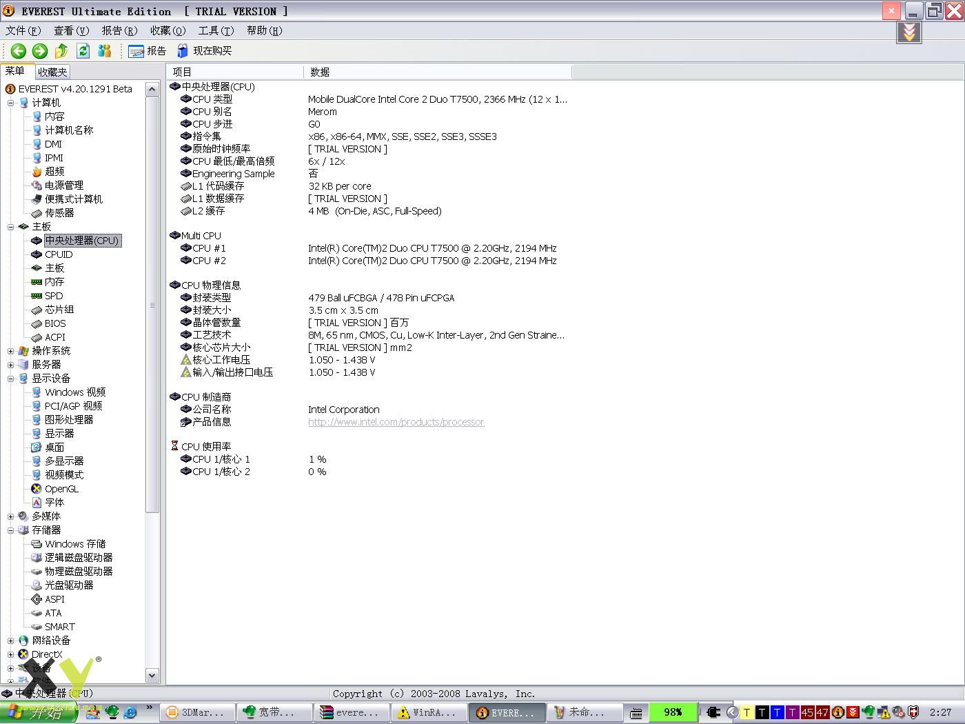
Task: Click the 项目 column header
Action: 235,72
